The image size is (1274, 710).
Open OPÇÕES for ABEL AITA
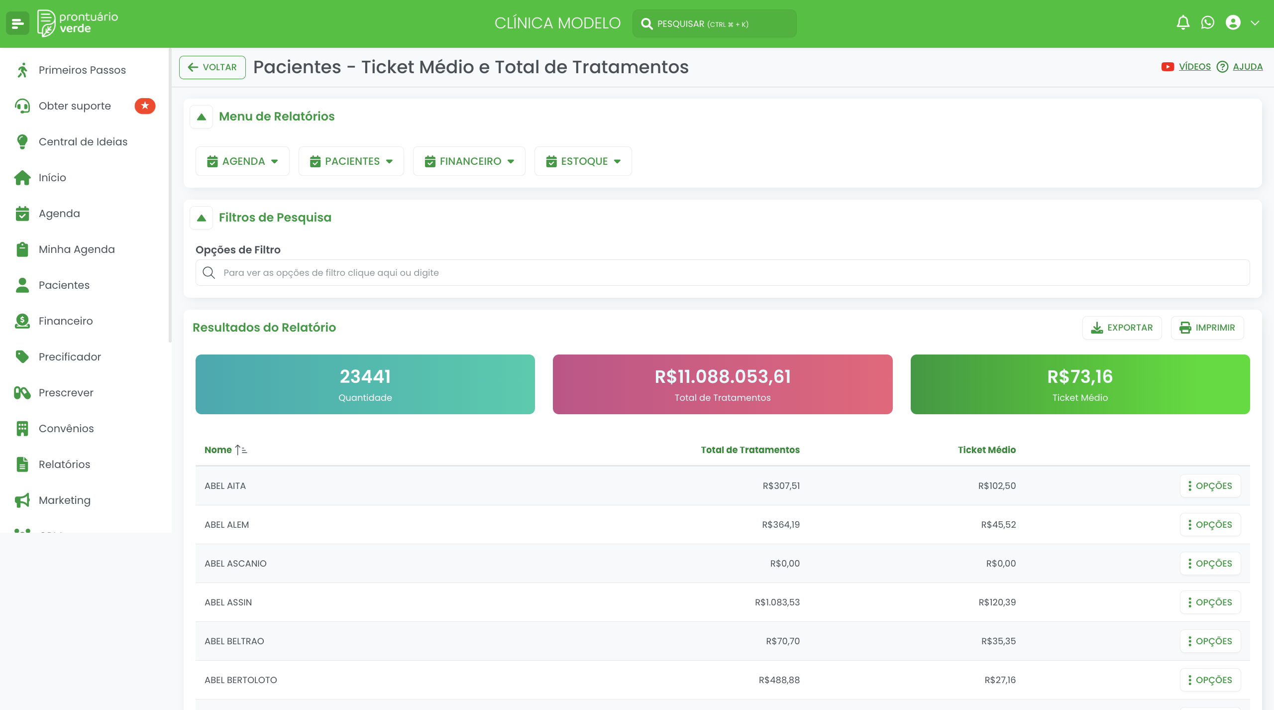click(x=1210, y=486)
